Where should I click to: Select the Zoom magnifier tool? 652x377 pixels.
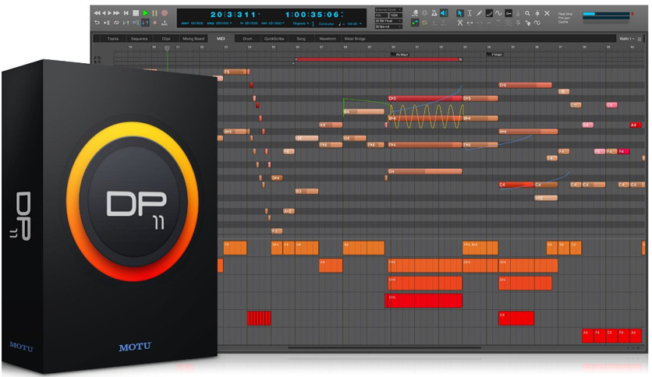[527, 13]
